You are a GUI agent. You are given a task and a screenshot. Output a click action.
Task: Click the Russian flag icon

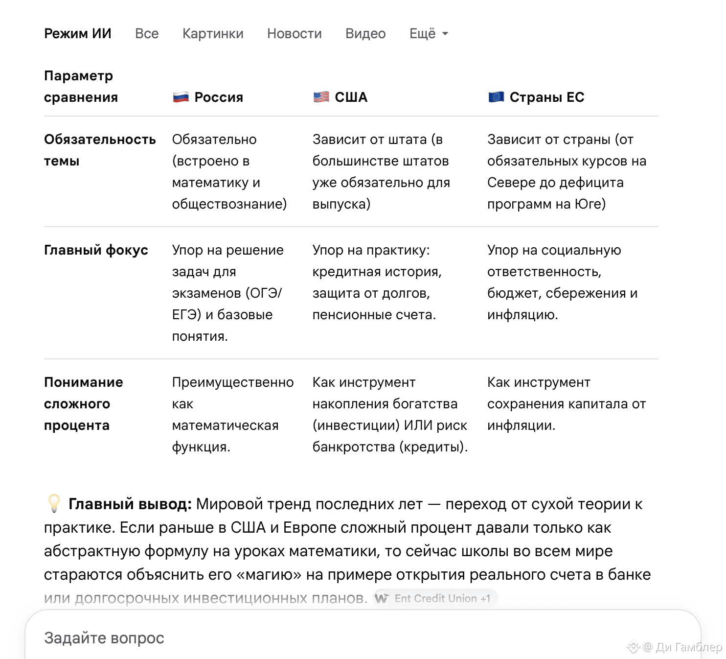(181, 97)
